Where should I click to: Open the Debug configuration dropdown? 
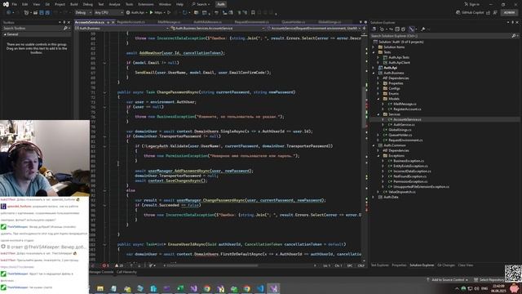(x=83, y=13)
